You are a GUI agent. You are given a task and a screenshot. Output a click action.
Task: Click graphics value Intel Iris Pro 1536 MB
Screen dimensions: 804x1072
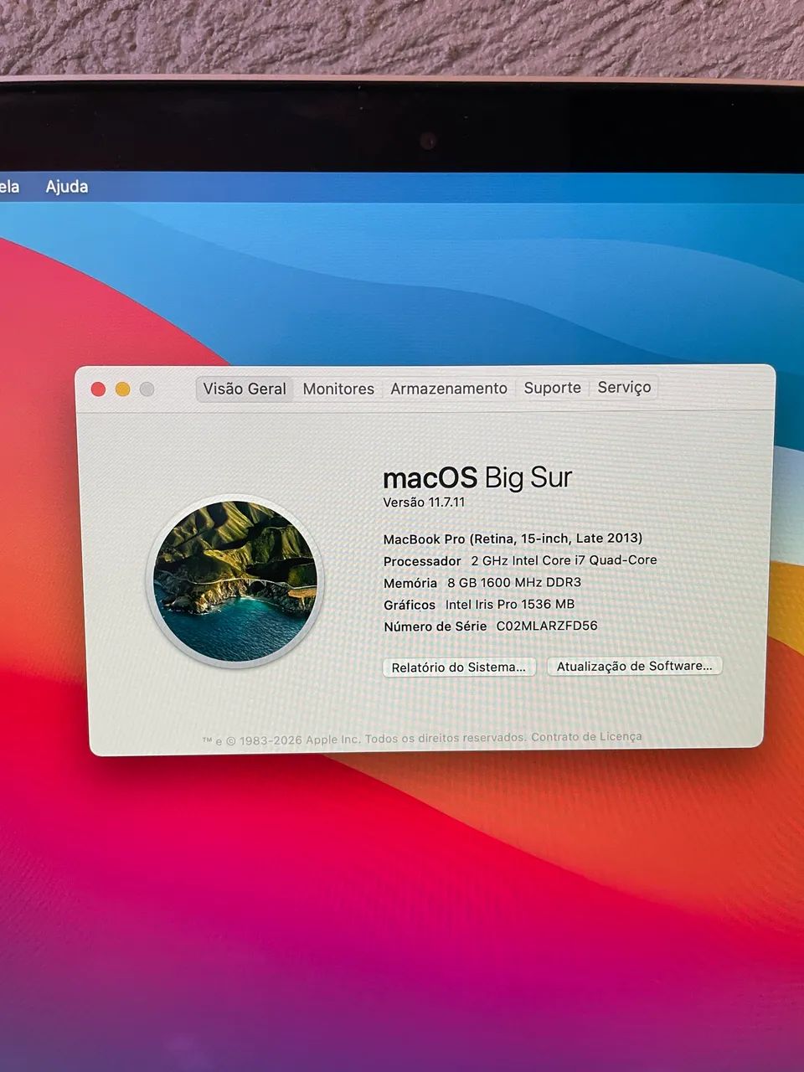[510, 604]
